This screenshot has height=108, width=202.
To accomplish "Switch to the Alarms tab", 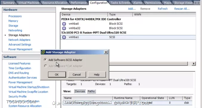I will coord(138,3).
